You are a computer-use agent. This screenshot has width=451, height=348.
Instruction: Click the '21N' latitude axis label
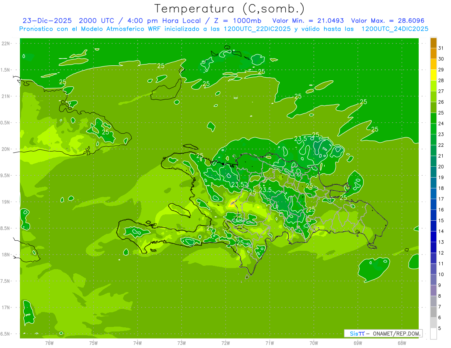point(6,96)
